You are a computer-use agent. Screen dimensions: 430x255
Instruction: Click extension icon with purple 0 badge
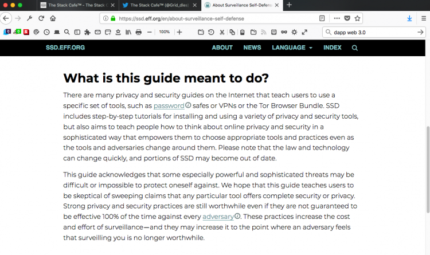click(7, 32)
